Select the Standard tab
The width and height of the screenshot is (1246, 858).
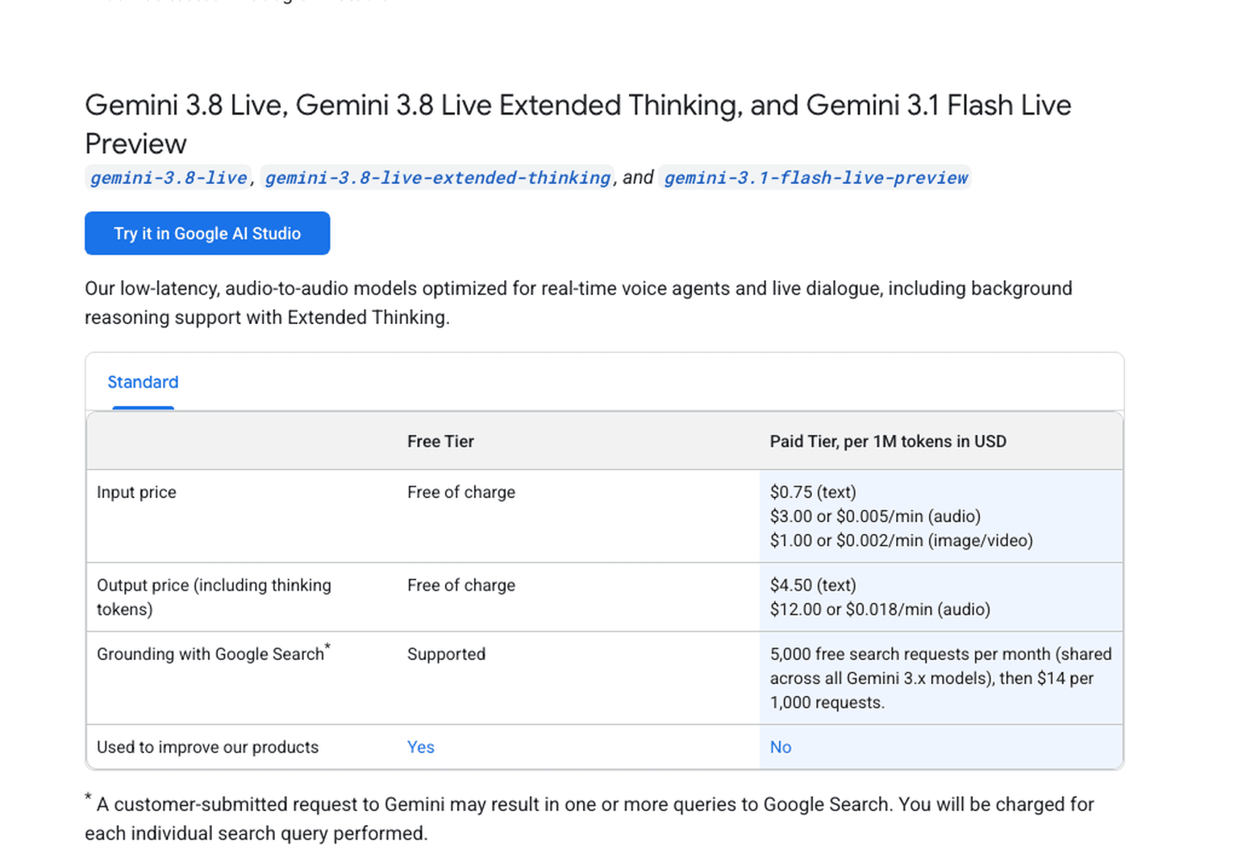pos(143,382)
